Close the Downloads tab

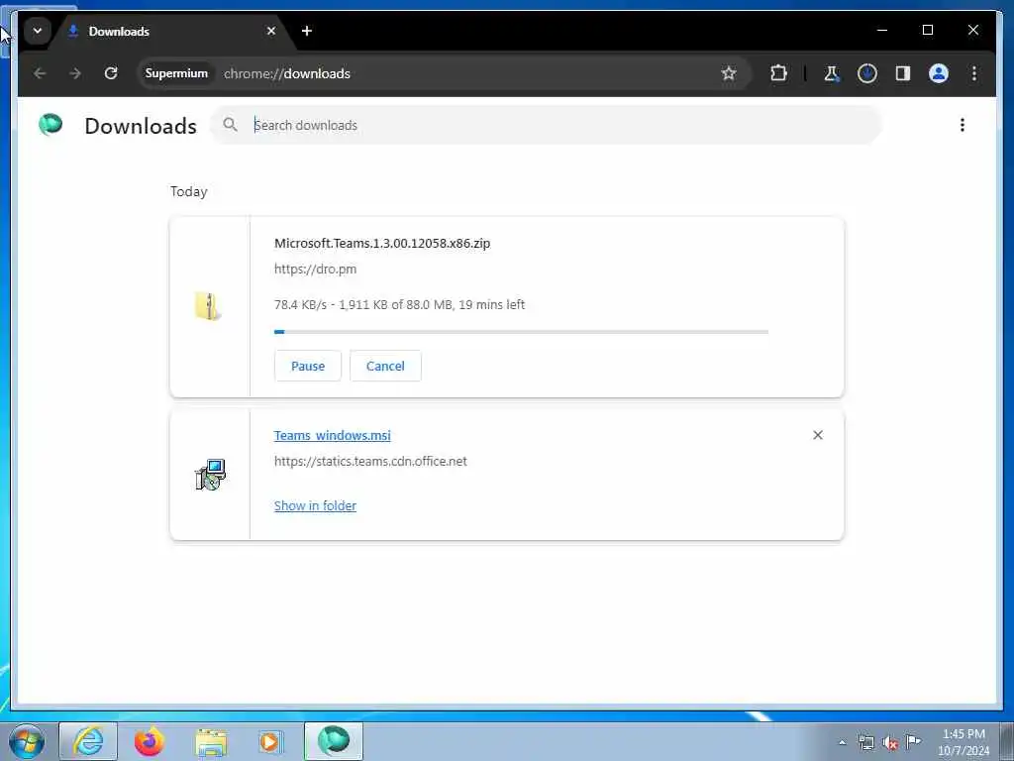click(x=271, y=31)
